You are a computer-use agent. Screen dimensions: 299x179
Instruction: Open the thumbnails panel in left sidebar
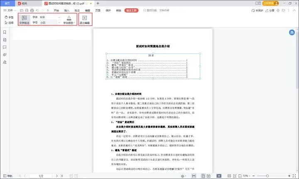point(5,40)
